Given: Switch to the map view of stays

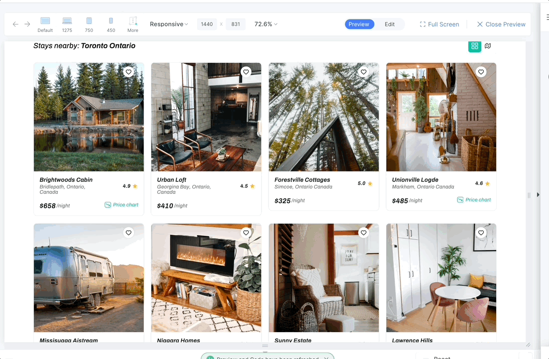Looking at the screenshot, I should click(x=488, y=46).
